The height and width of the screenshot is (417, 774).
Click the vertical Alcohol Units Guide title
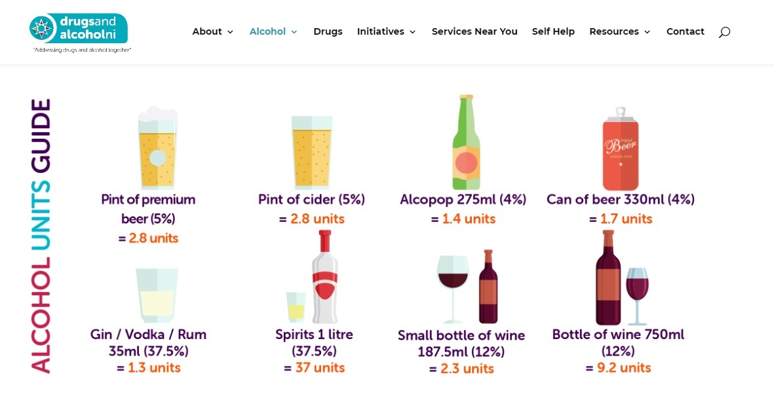41,236
